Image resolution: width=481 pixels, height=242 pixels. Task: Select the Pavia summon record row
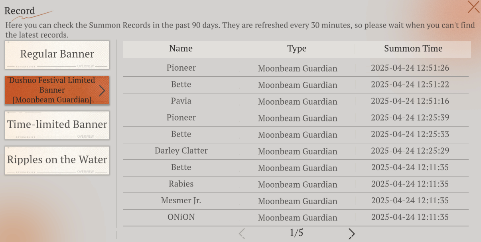click(296, 101)
